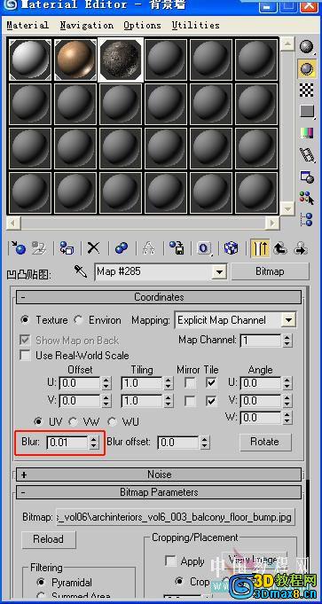Click the Bitmap type button
This screenshot has width=322, height=604.
tap(270, 271)
